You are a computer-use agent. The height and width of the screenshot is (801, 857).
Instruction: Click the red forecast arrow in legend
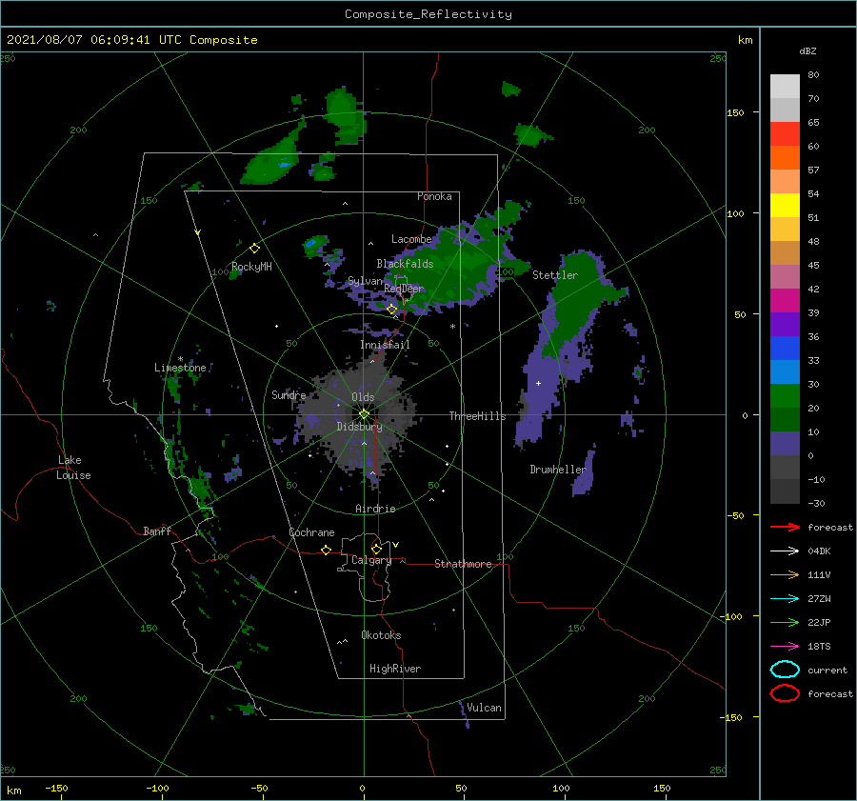785,527
